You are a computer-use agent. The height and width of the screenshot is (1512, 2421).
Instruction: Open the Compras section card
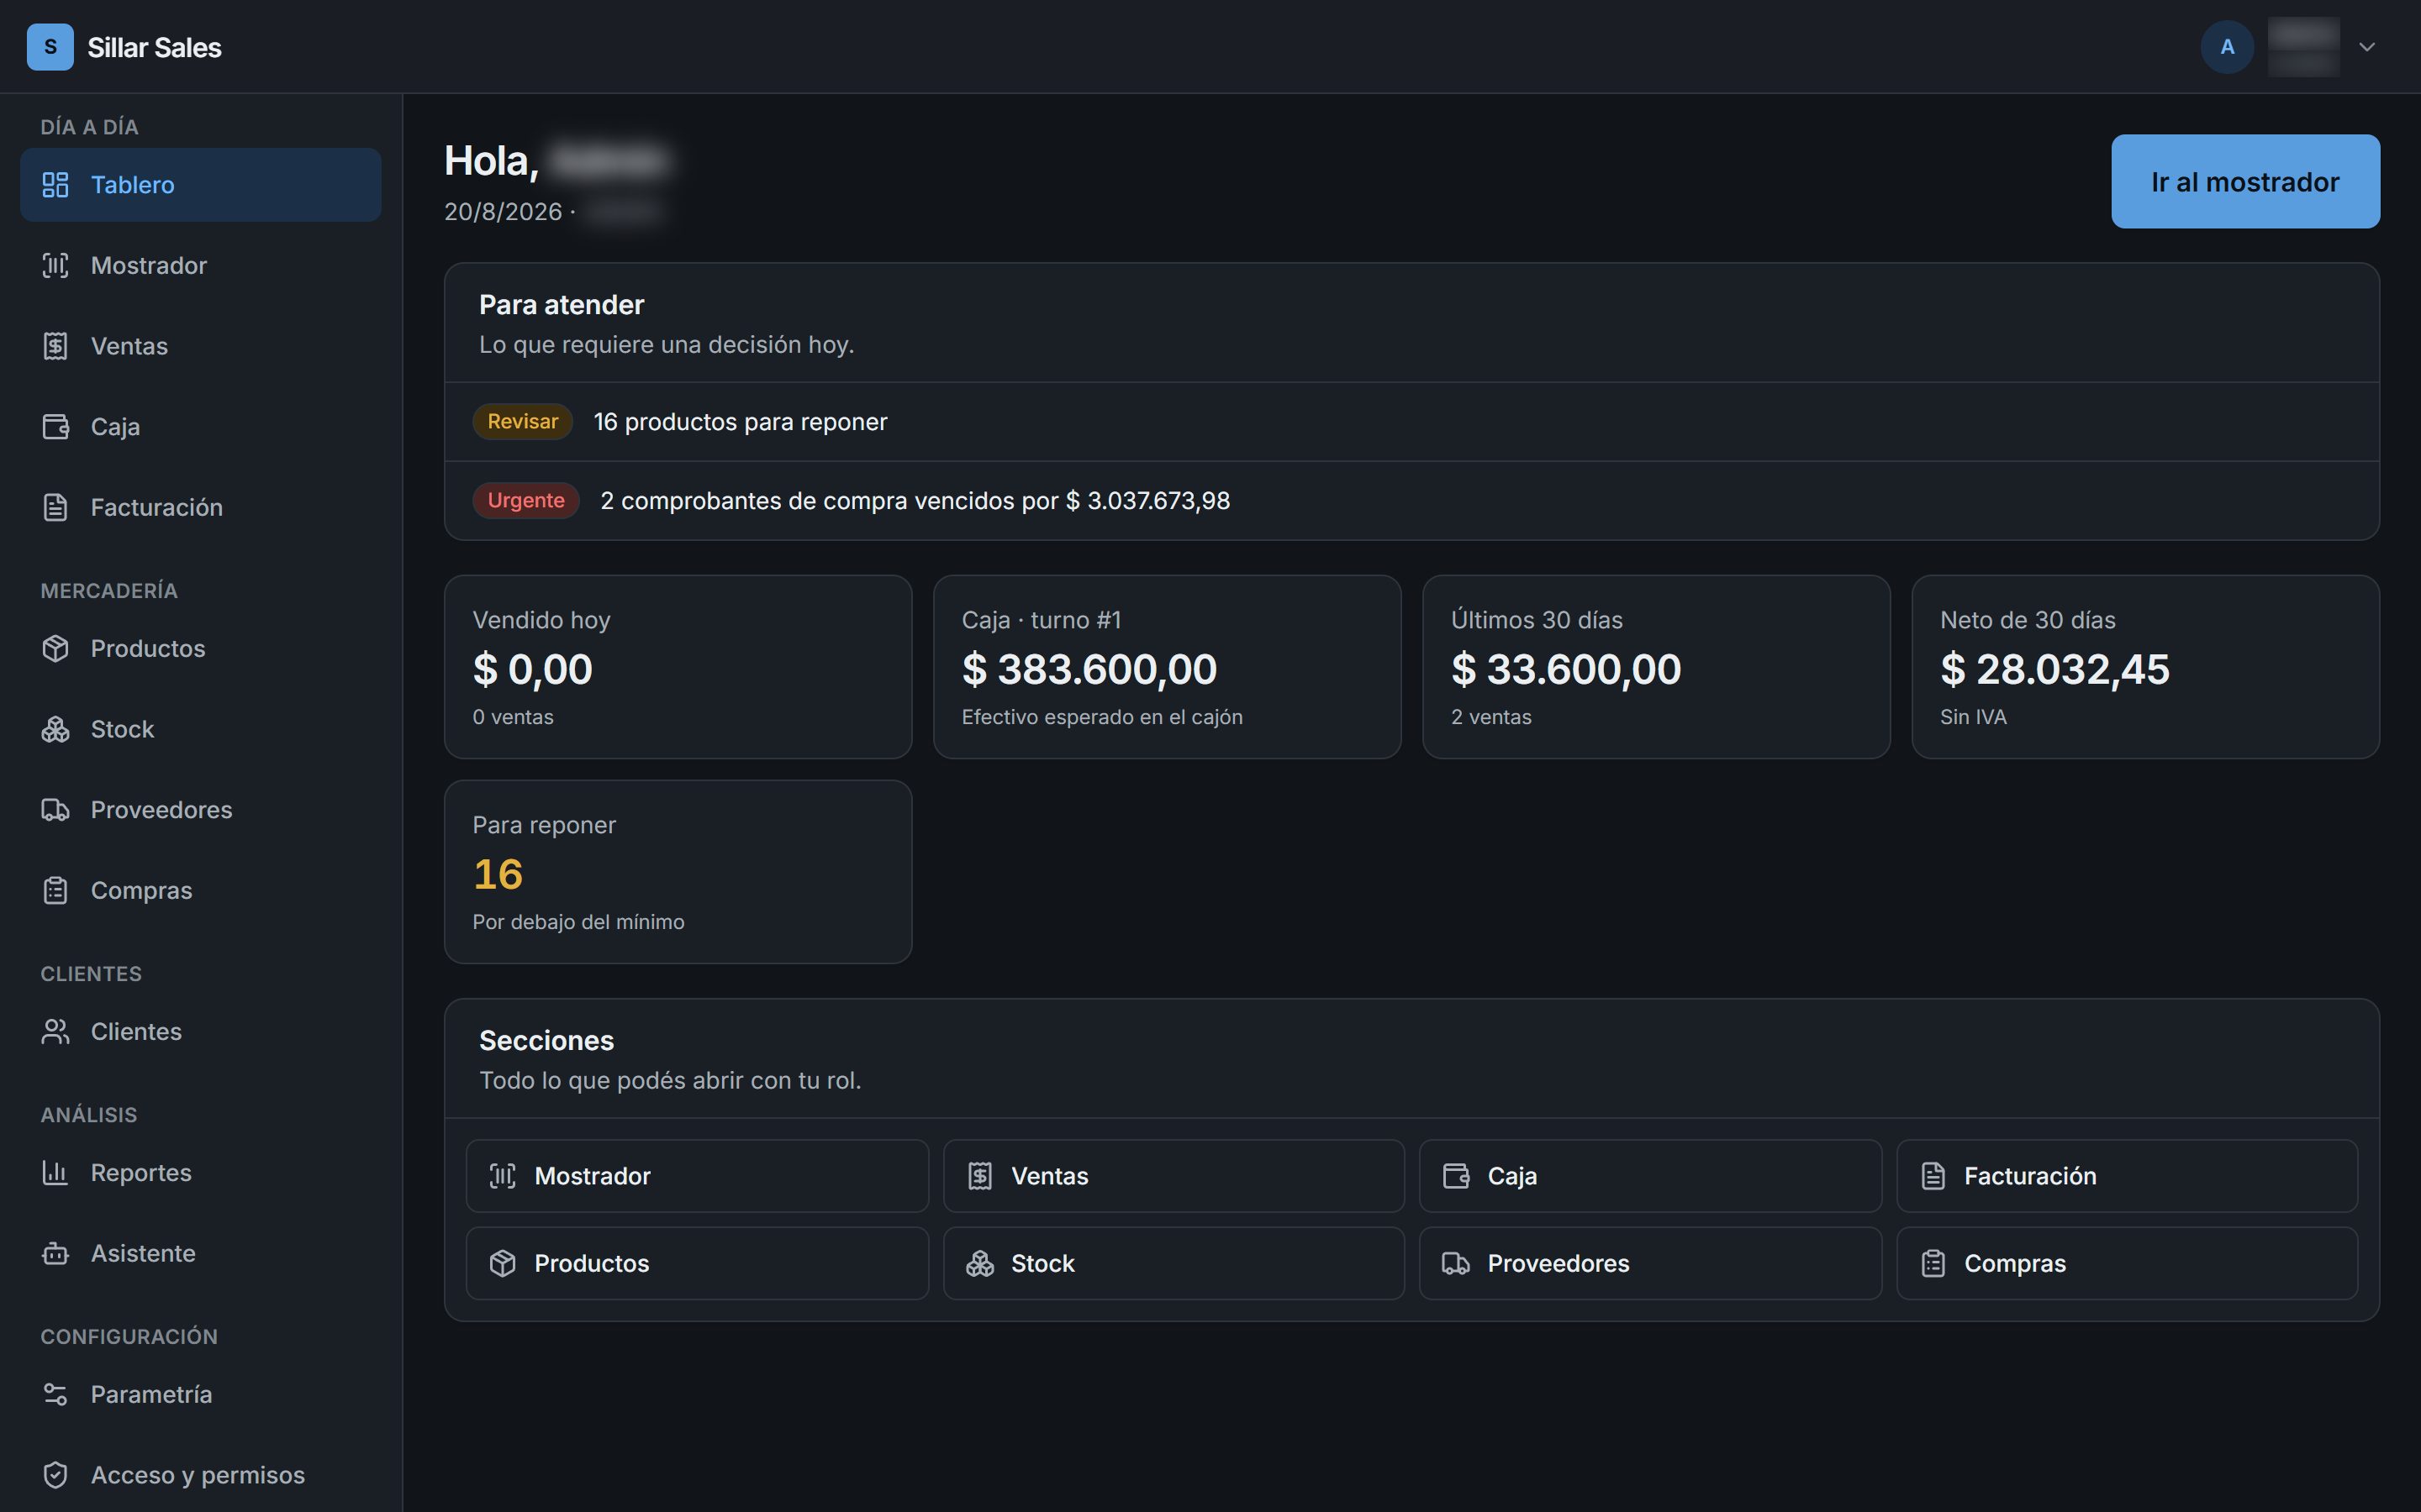coord(2127,1264)
